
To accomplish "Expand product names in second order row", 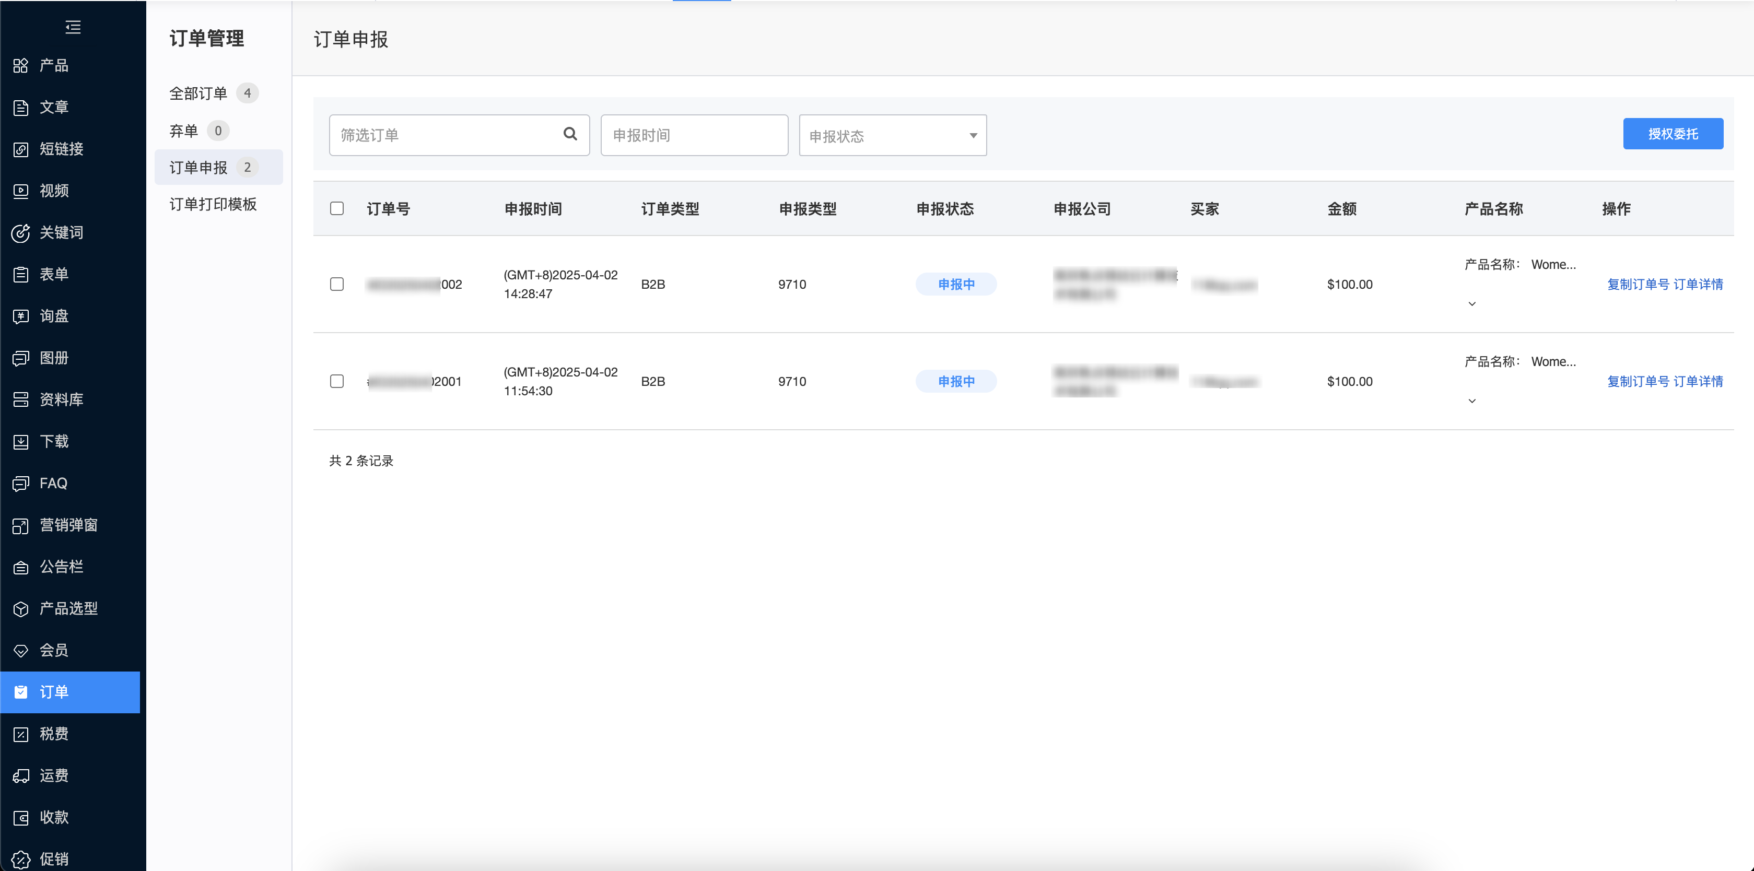I will tap(1471, 401).
